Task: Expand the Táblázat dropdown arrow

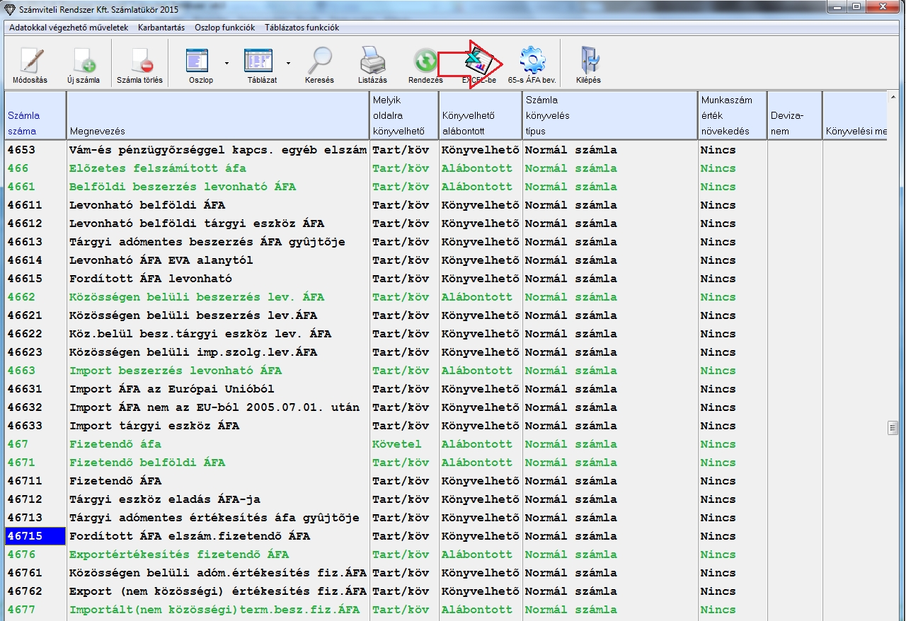Action: click(x=288, y=63)
